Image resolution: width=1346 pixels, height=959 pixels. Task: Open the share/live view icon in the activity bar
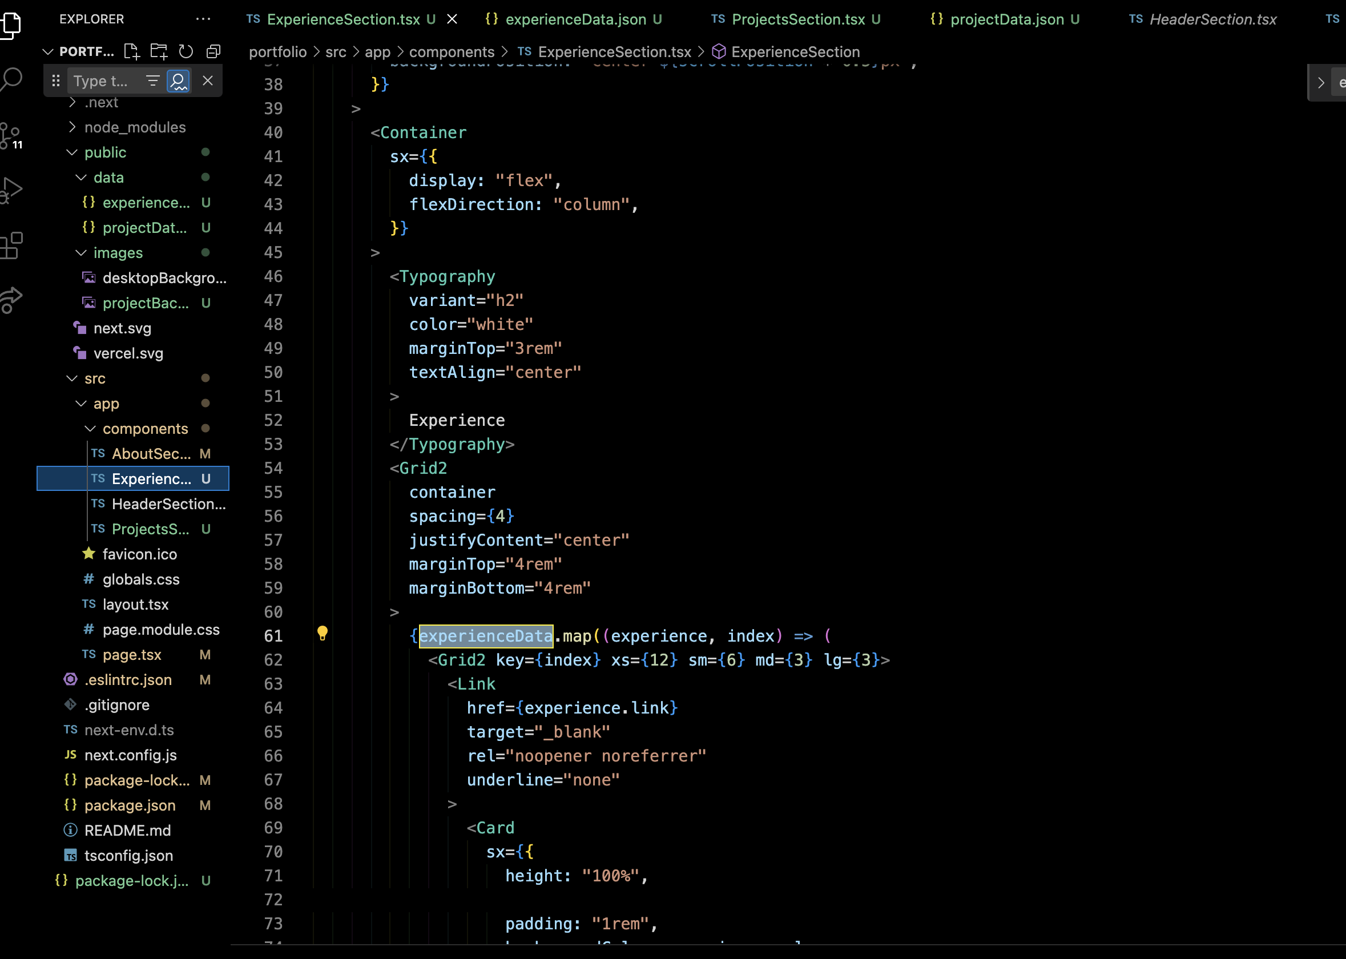click(11, 300)
